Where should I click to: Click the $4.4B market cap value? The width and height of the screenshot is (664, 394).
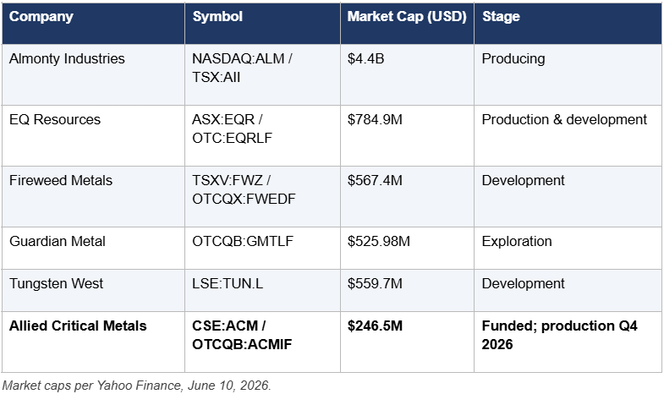point(365,58)
